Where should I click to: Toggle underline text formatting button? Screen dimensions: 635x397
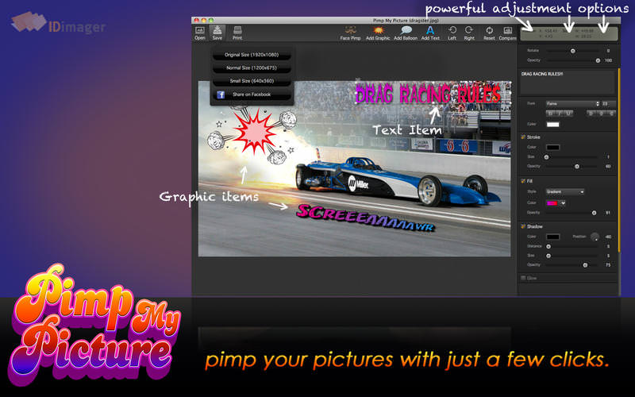coord(568,114)
